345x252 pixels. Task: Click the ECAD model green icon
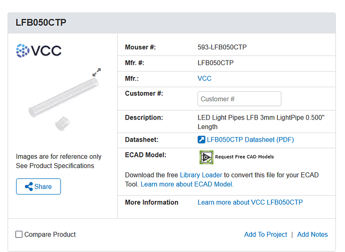[206, 157]
